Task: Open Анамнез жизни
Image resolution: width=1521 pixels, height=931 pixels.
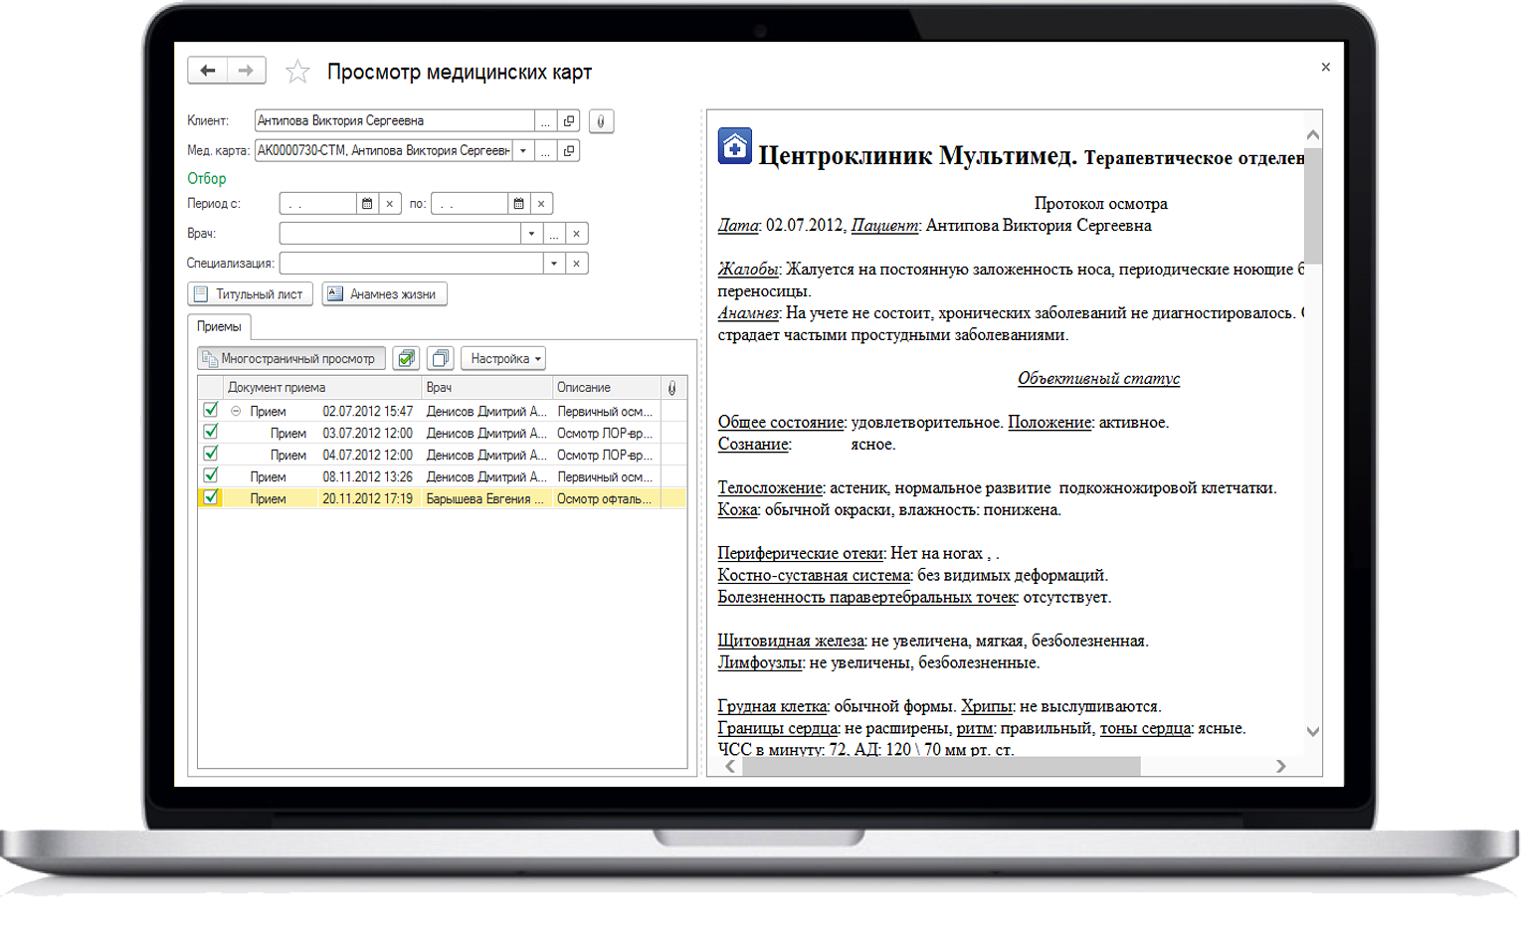Action: 384,294
